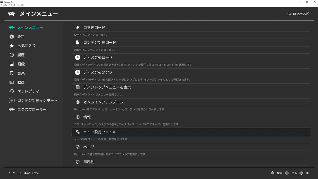The image size is (318, 179).
Task: Click the history clock icon beside 履歴
Action: point(12,55)
